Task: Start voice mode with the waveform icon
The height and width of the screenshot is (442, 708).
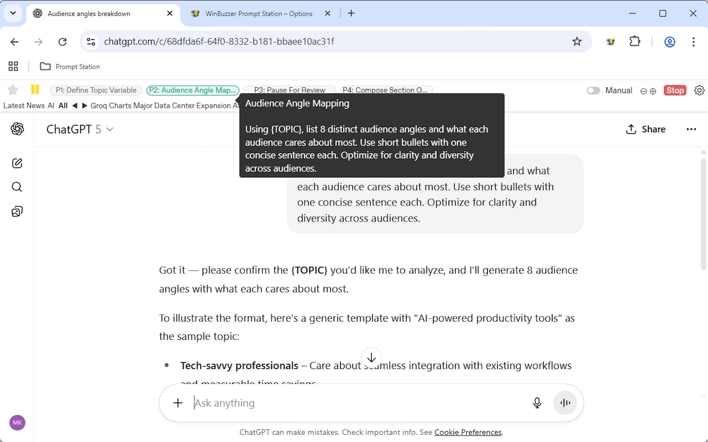Action: [x=565, y=403]
